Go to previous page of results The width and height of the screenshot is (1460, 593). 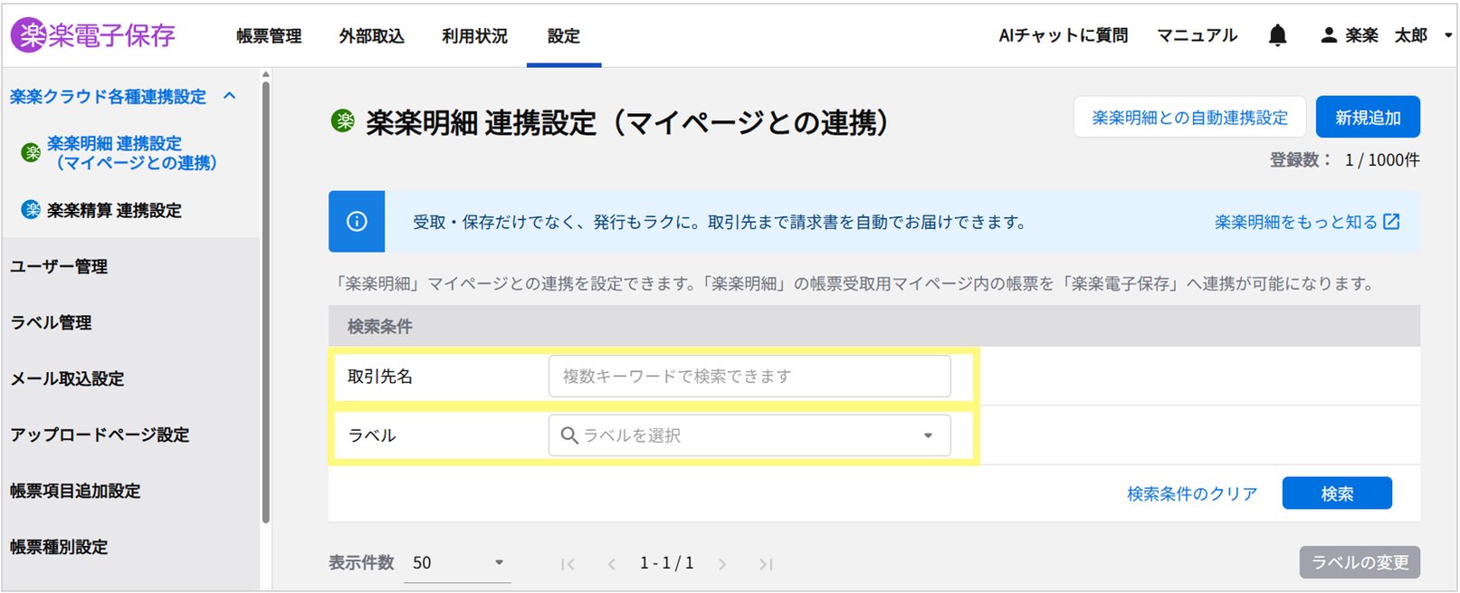coord(612,564)
